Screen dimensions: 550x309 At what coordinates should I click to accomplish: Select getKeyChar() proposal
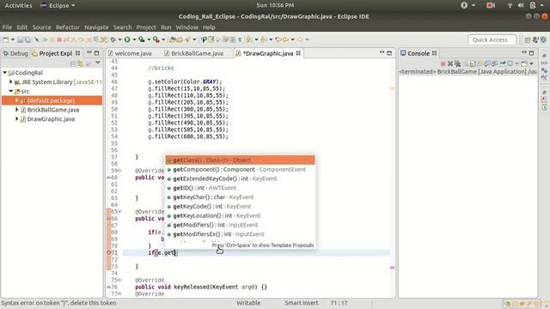pos(241,197)
